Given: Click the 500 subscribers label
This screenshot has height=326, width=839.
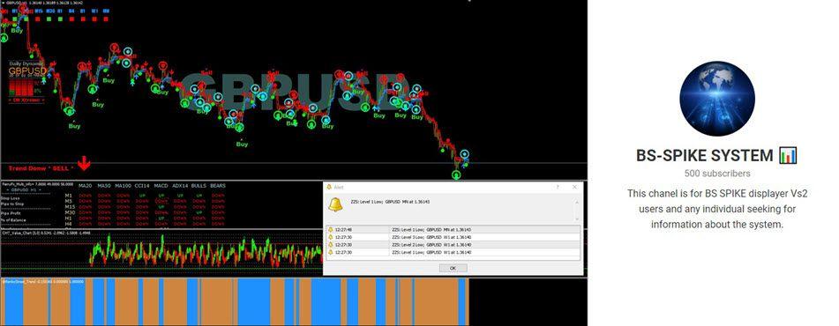Looking at the screenshot, I should click(717, 174).
